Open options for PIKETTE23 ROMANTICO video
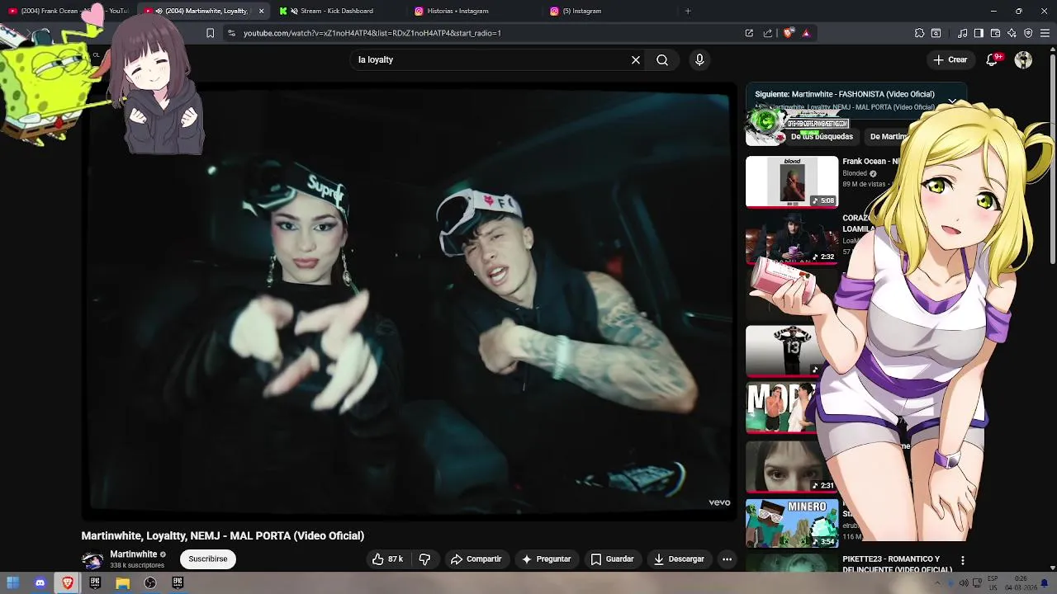Image resolution: width=1057 pixels, height=594 pixels. pos(962,560)
